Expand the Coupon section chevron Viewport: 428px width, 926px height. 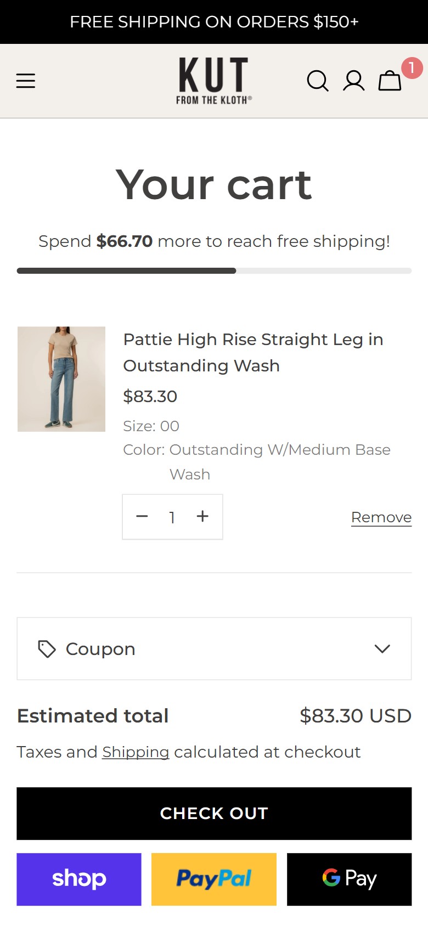pos(382,649)
